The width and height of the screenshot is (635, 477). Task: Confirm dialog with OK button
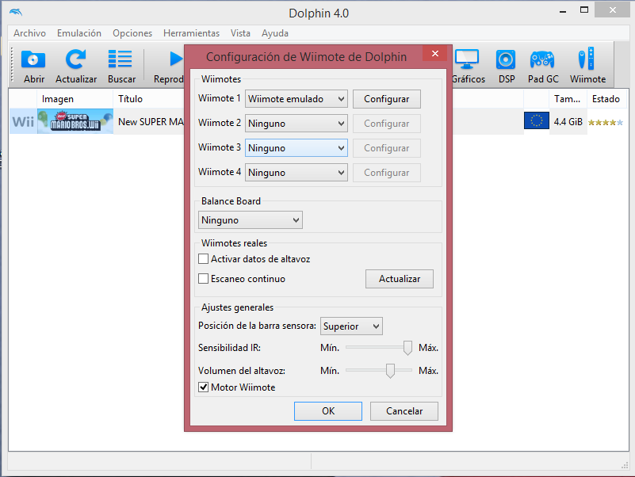coord(328,411)
